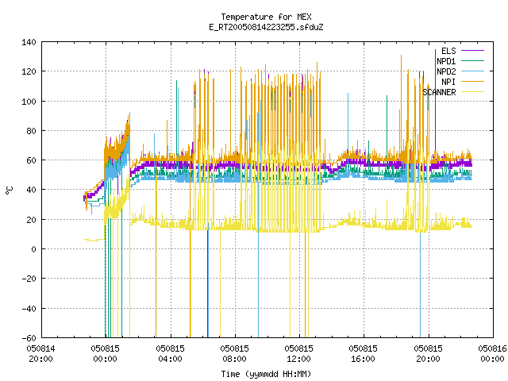Click the 120 y-axis tick label
508x381 pixels.
pyautogui.click(x=29, y=71)
